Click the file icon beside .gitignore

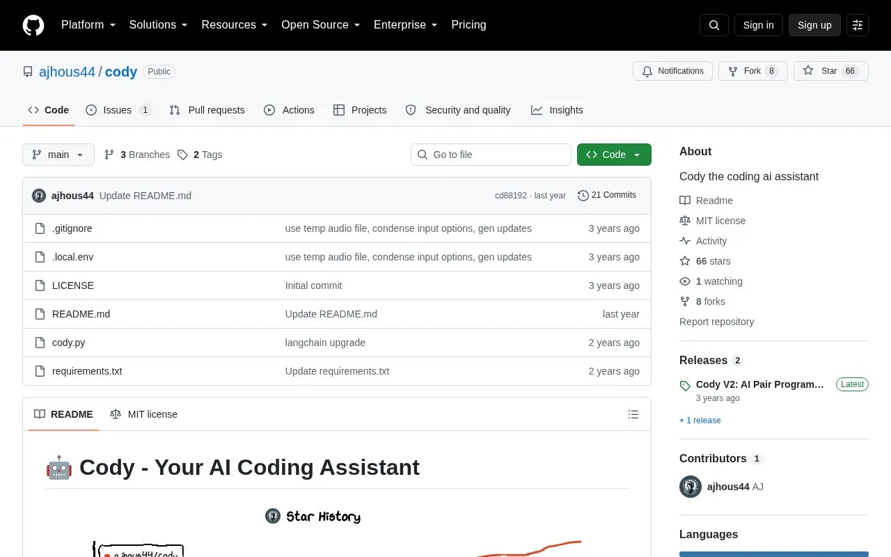(40, 228)
